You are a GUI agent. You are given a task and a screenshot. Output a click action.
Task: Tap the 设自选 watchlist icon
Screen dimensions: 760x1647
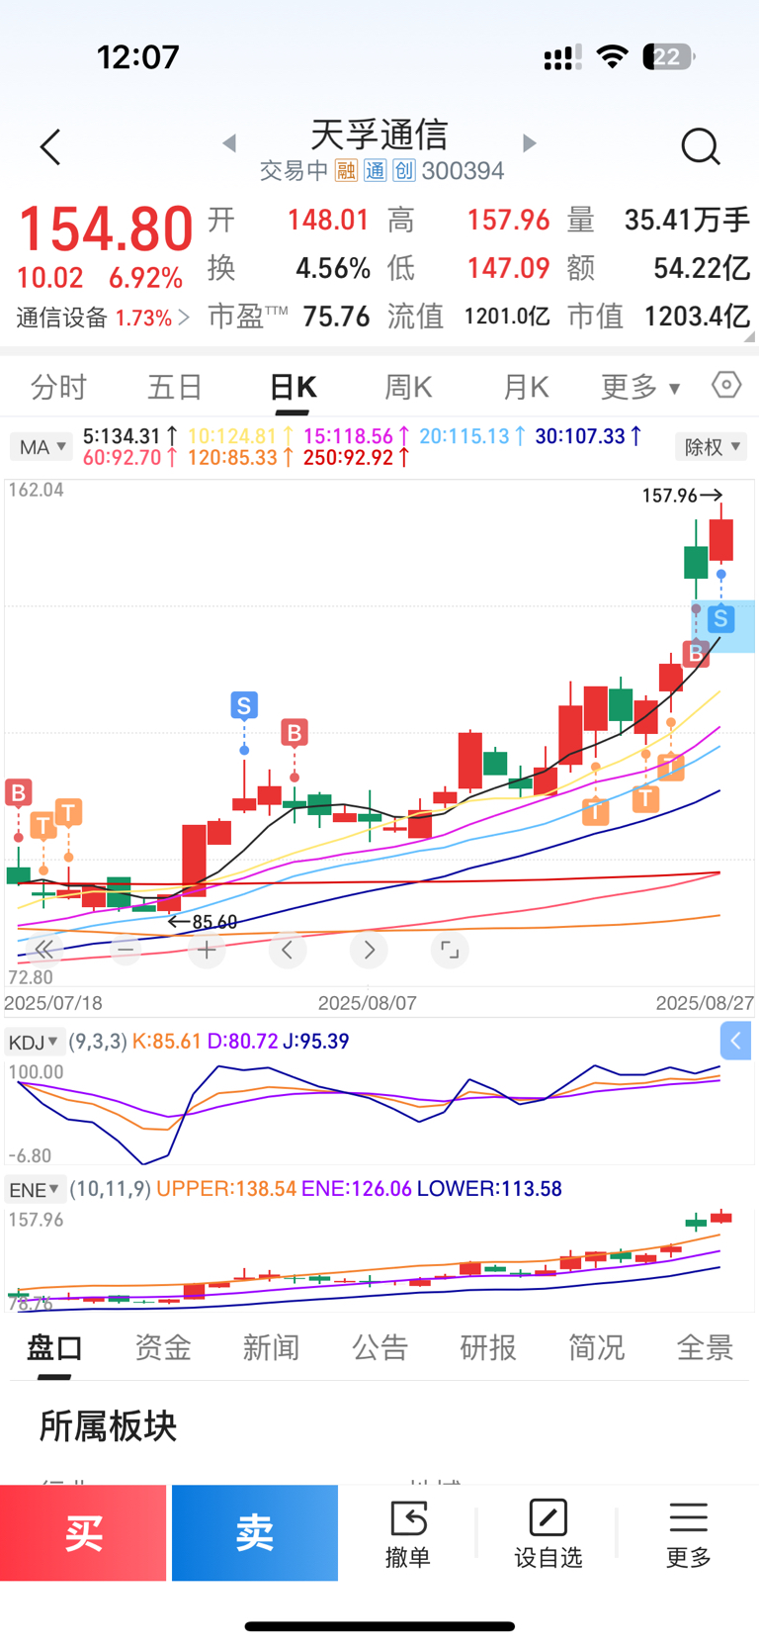[x=548, y=1518]
